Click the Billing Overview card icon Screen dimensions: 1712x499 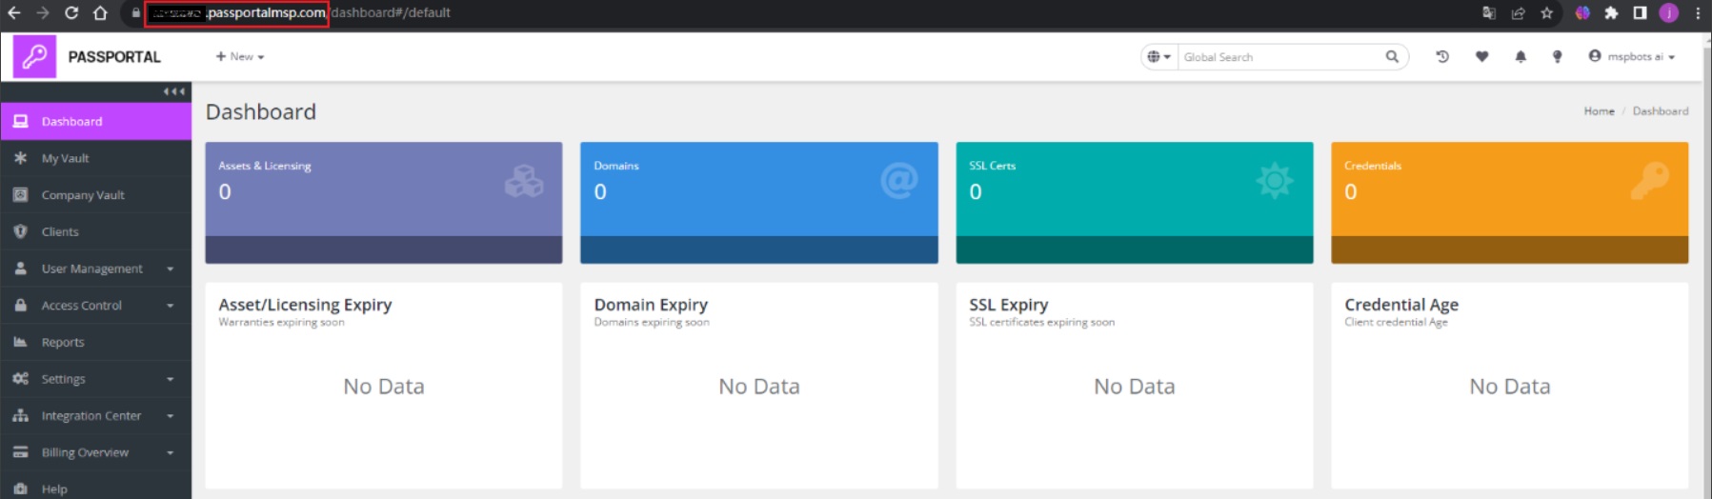20,452
